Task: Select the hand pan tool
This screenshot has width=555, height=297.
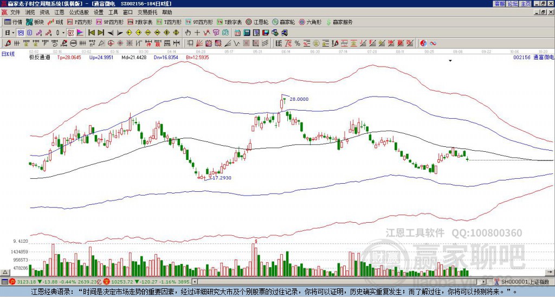Action: click(188, 33)
